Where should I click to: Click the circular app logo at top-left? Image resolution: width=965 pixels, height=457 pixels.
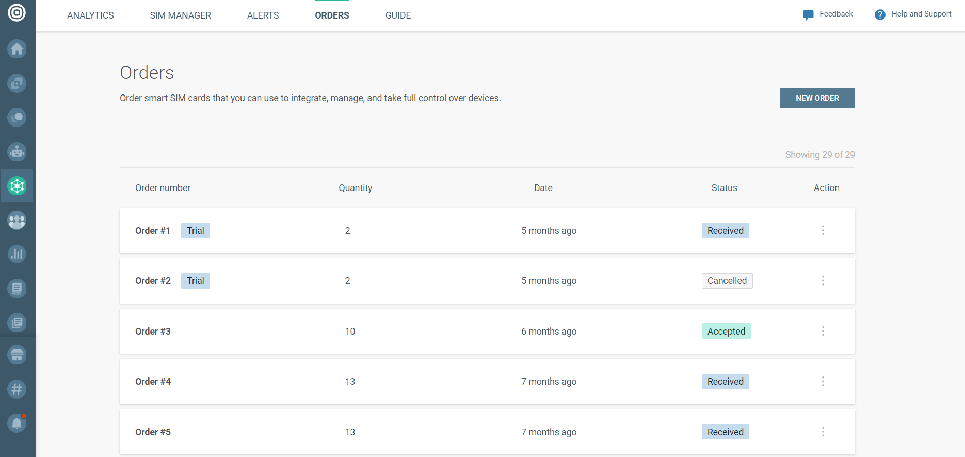click(17, 12)
